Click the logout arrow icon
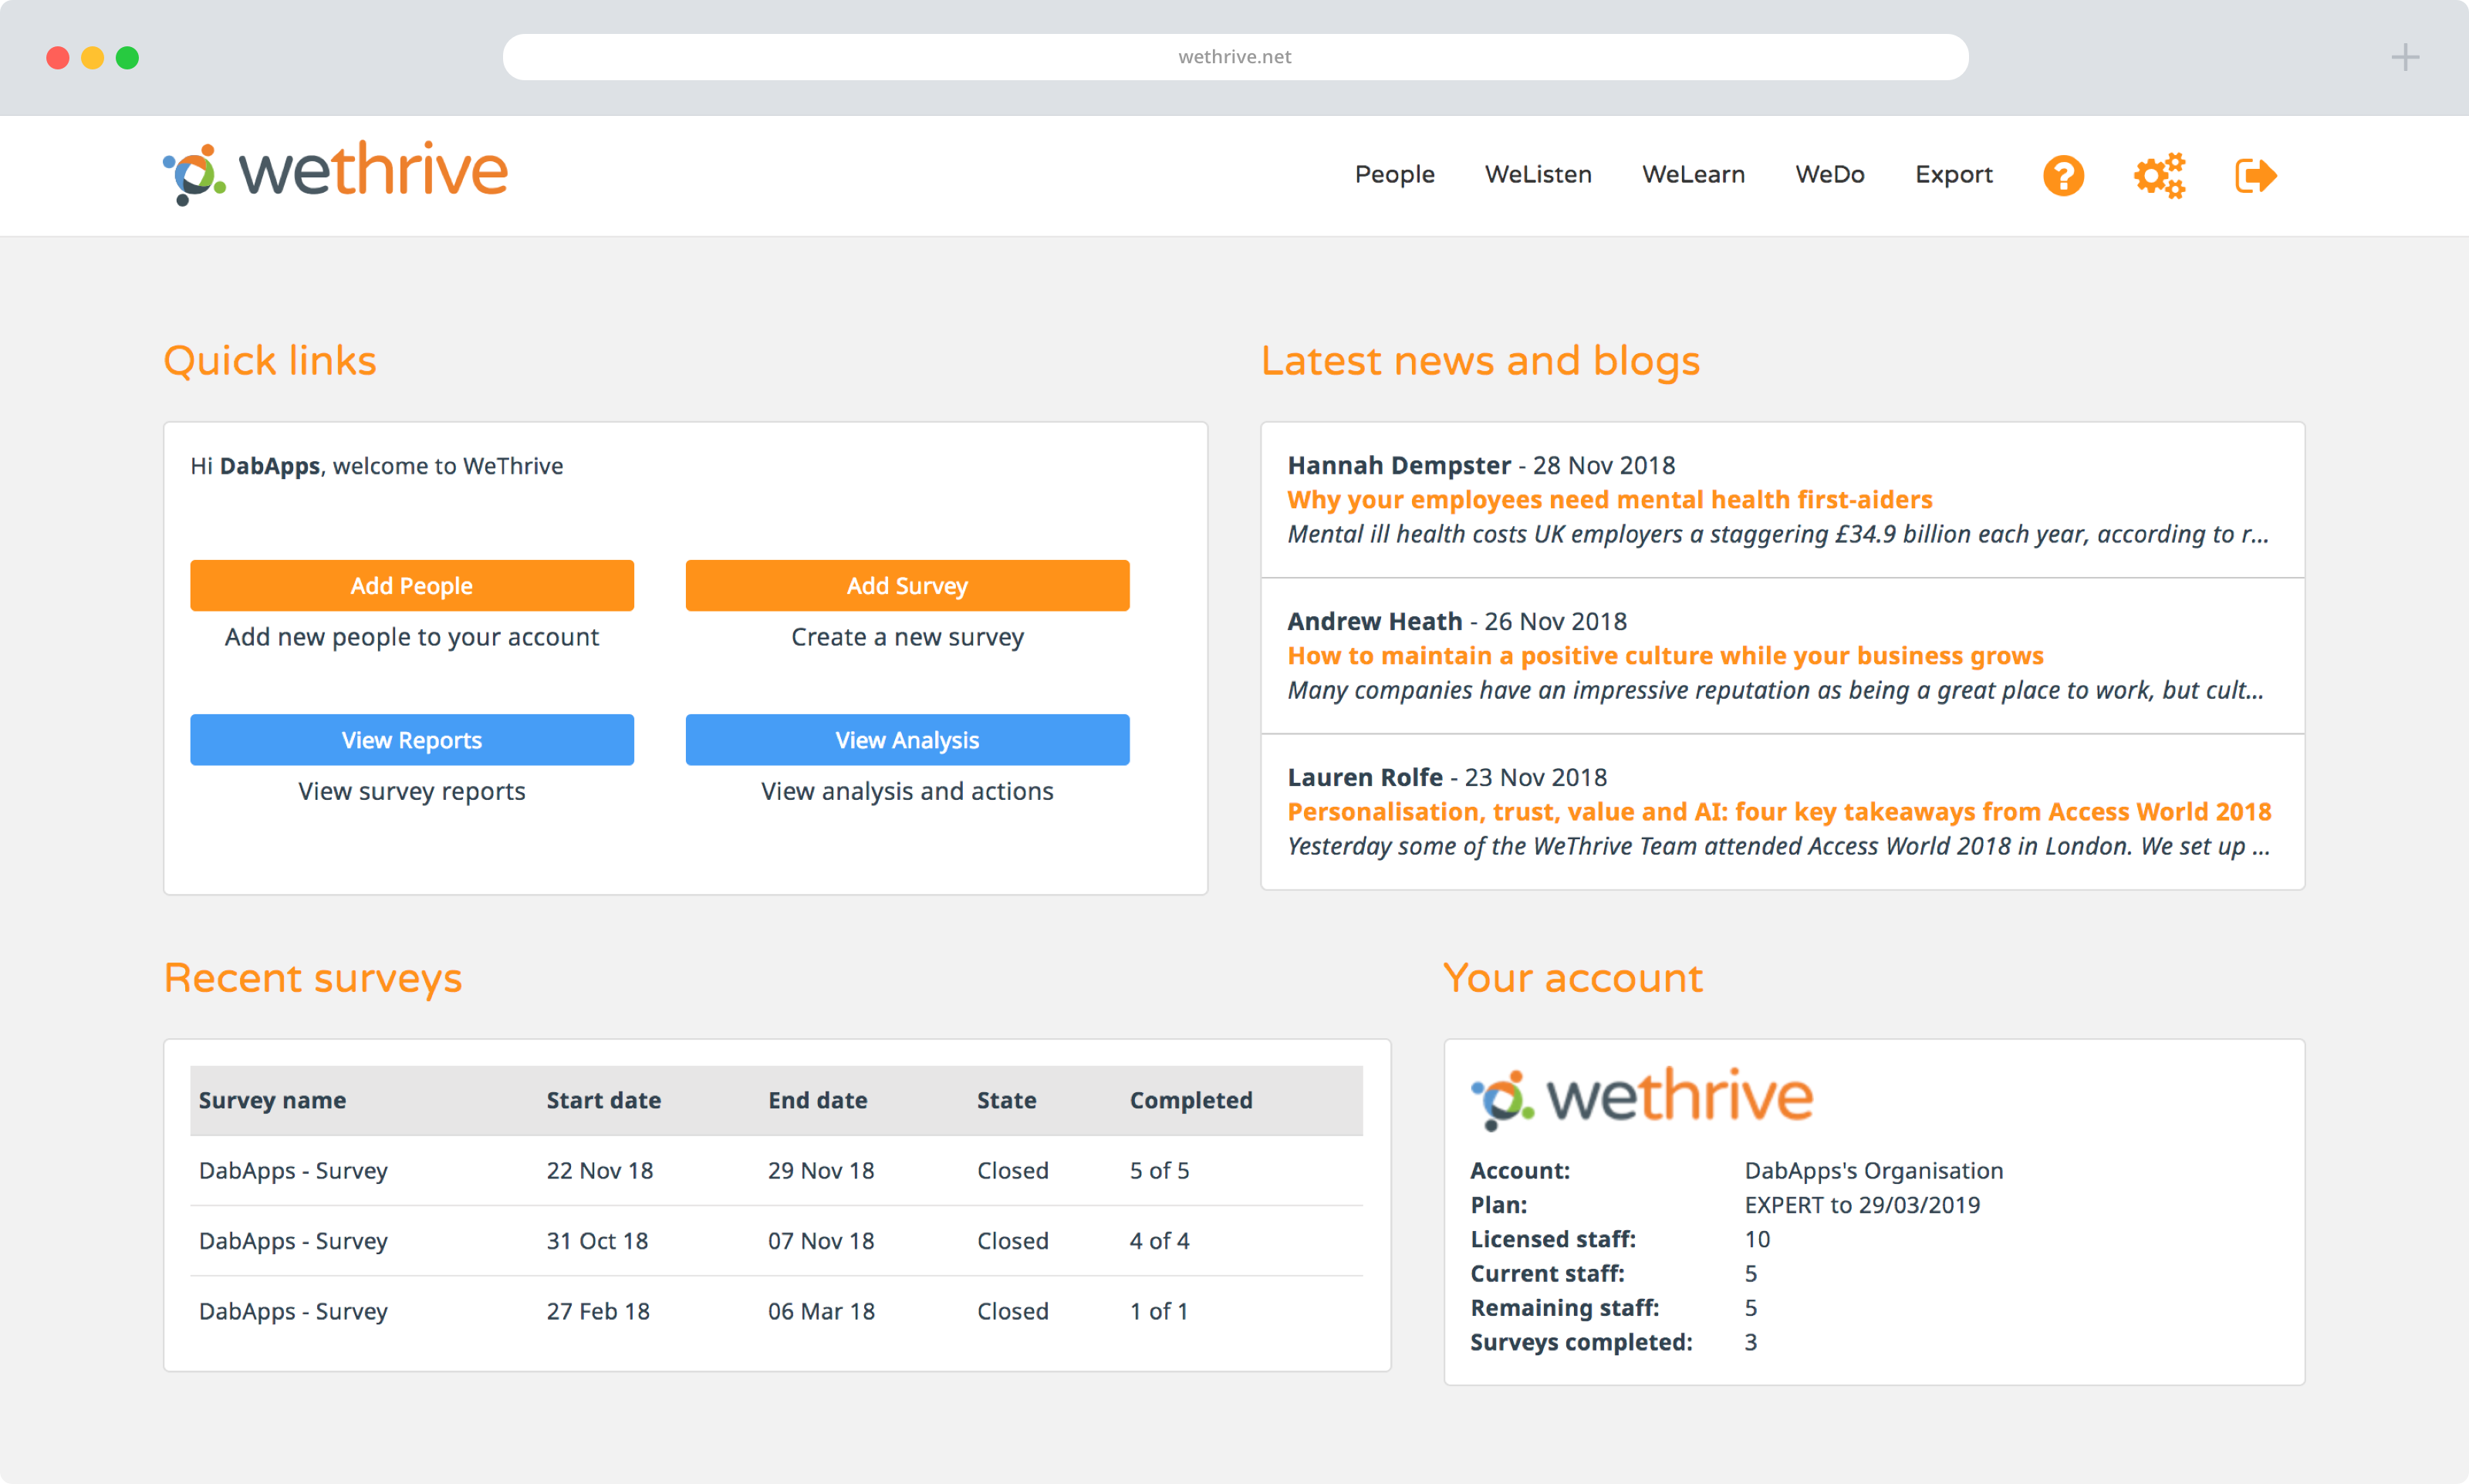The image size is (2469, 1484). (2255, 175)
